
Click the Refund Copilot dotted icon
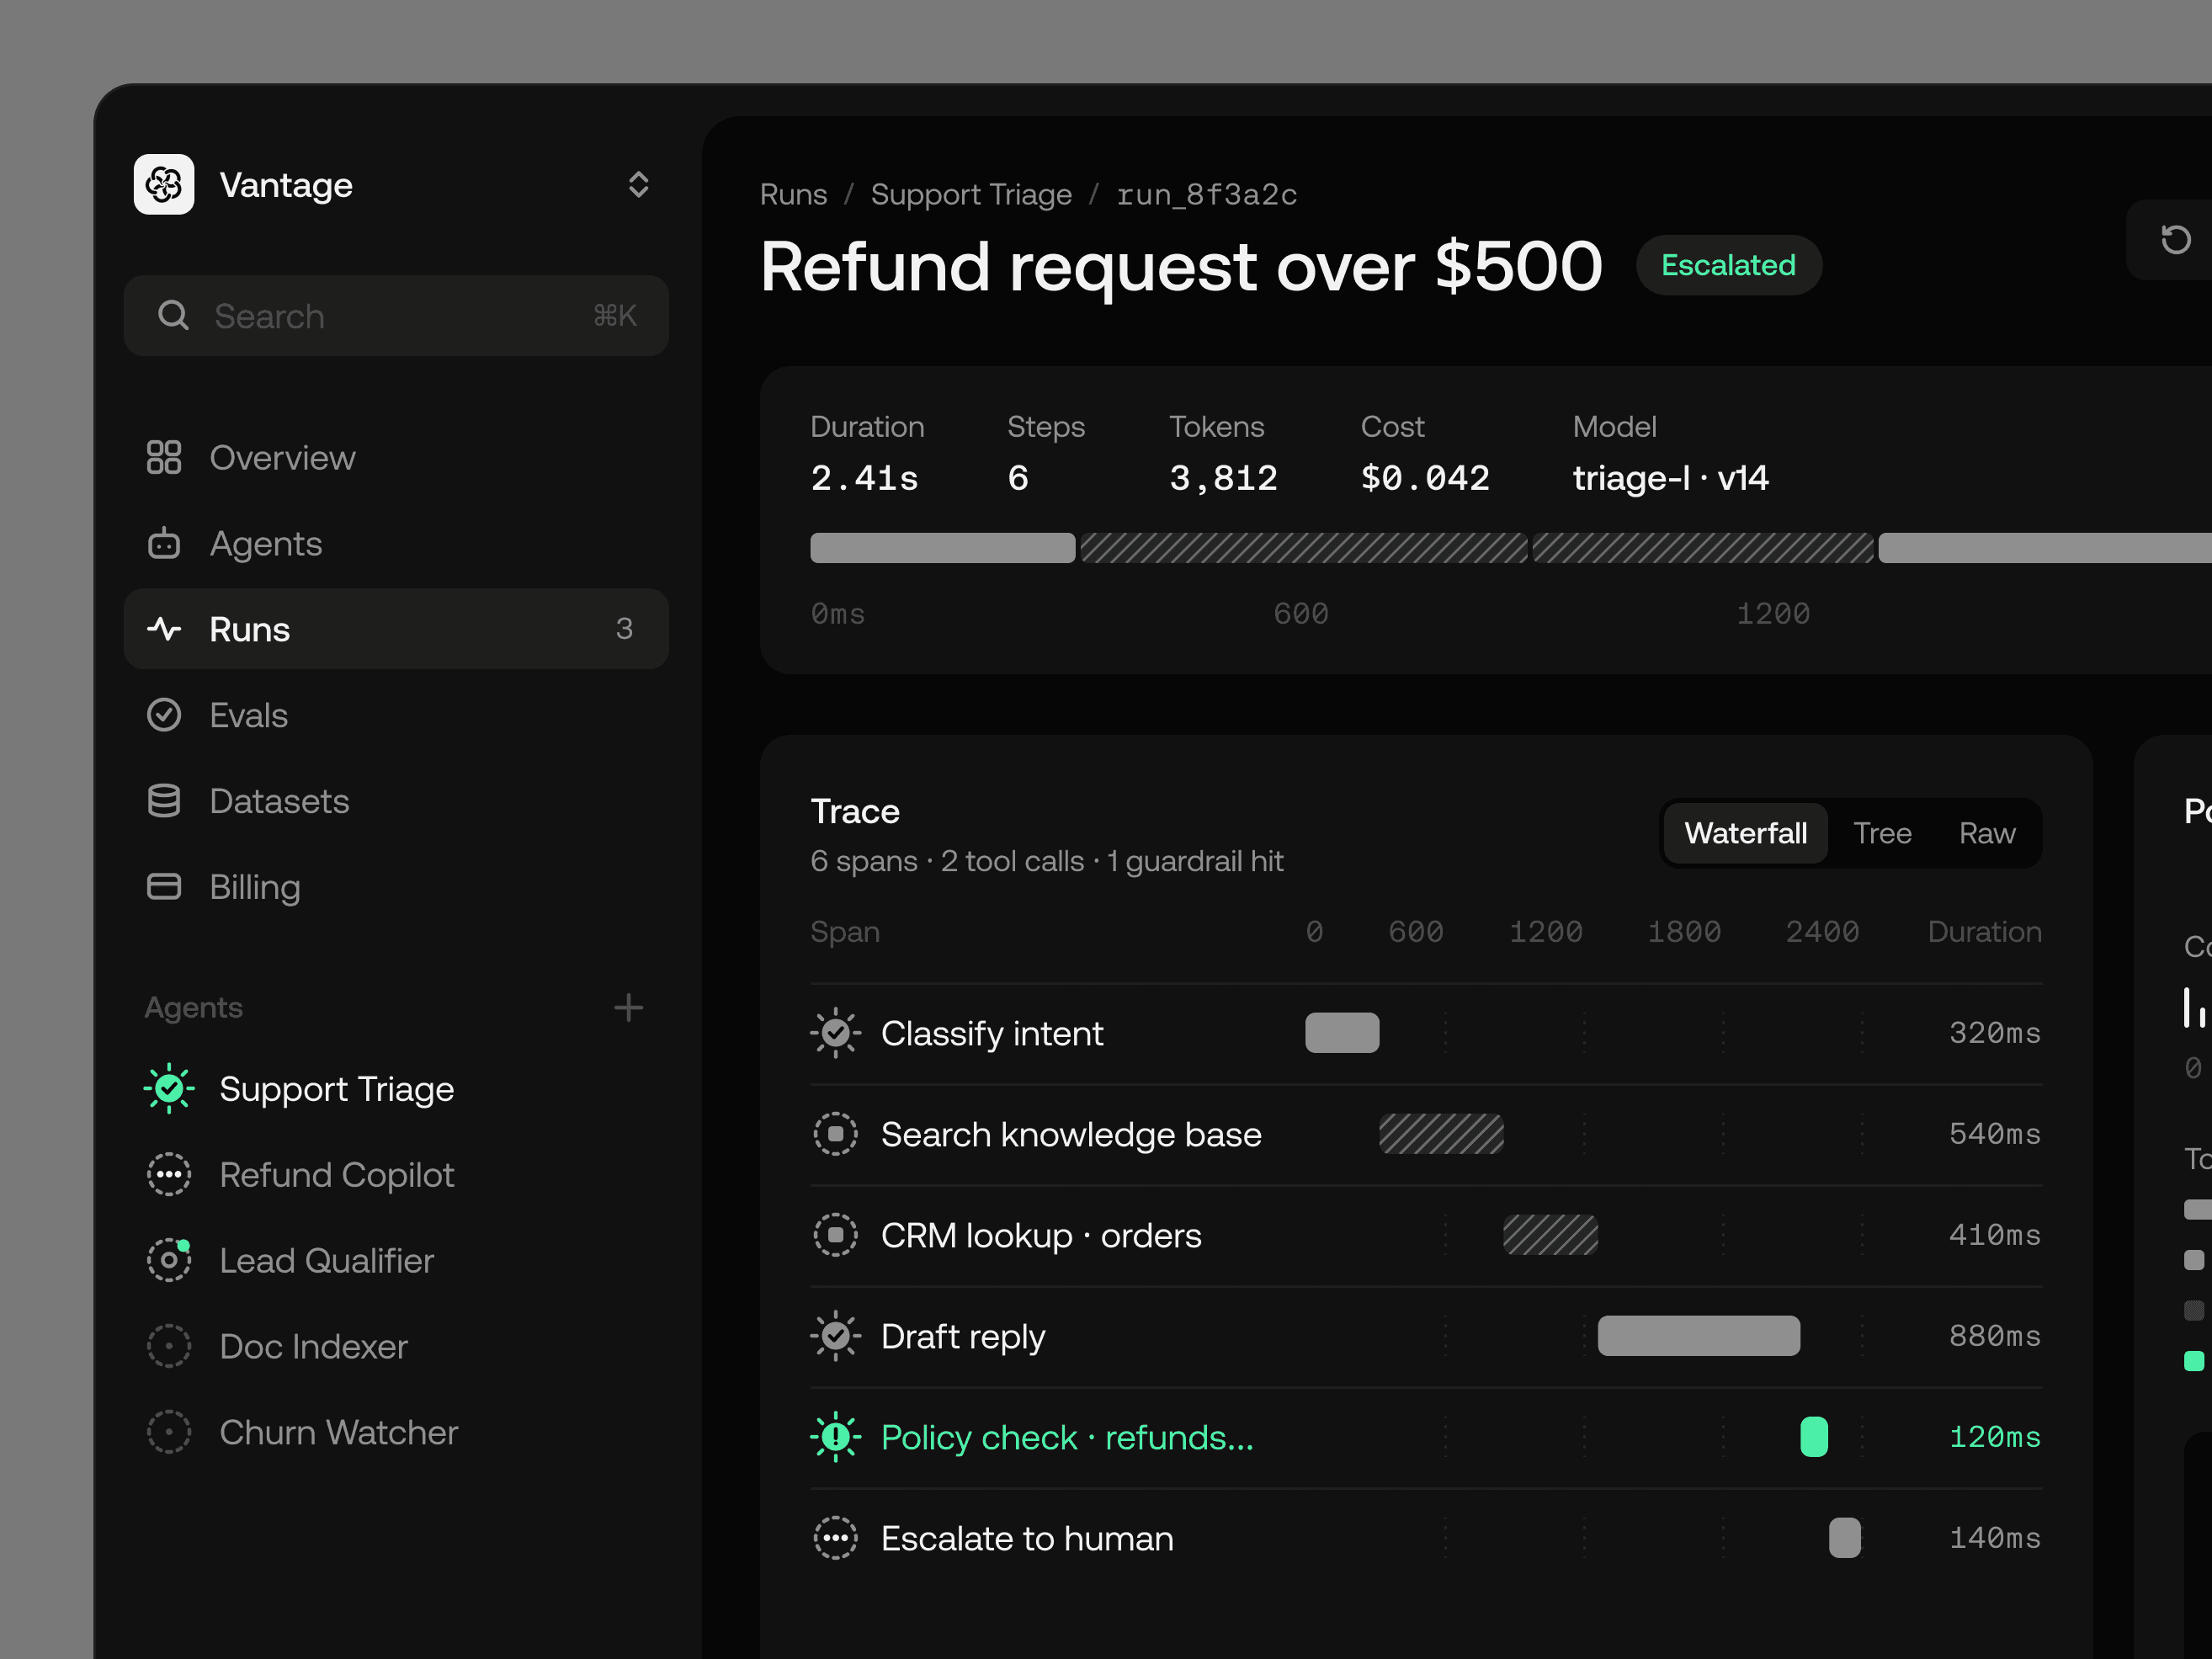[x=169, y=1175]
